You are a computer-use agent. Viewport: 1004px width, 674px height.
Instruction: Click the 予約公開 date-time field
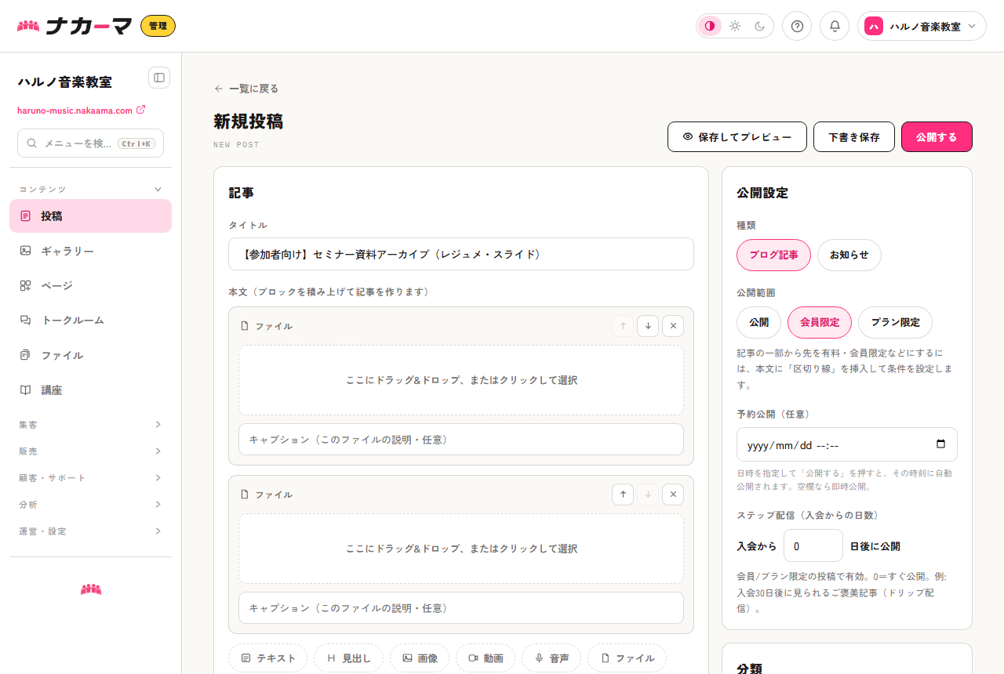tap(847, 444)
